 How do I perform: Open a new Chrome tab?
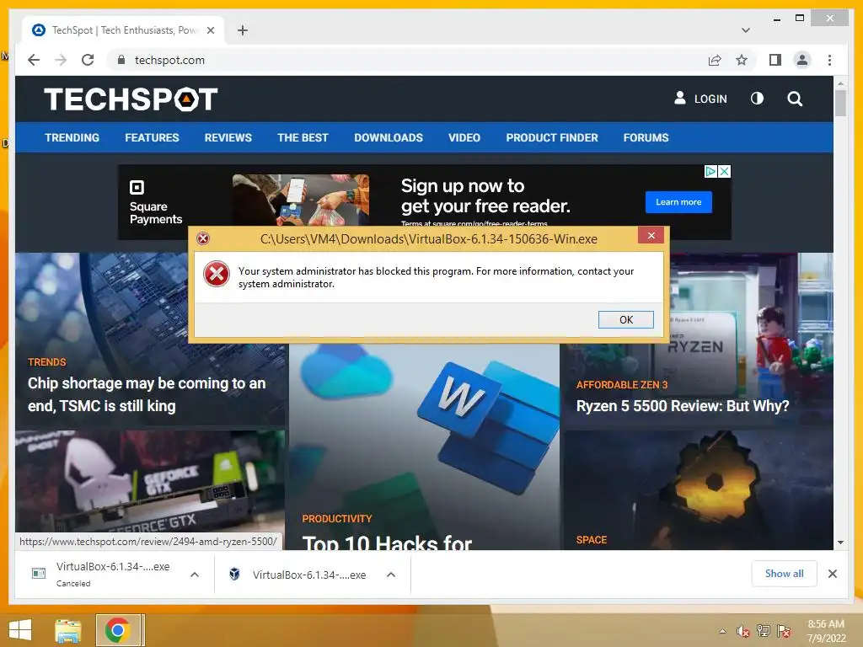[x=243, y=30]
